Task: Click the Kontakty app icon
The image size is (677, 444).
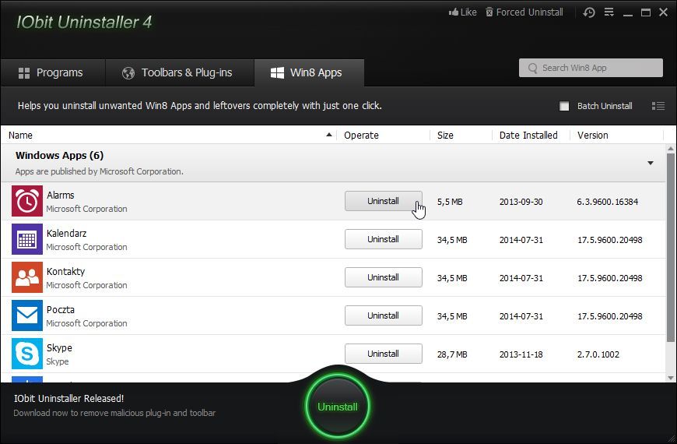Action: 26,277
